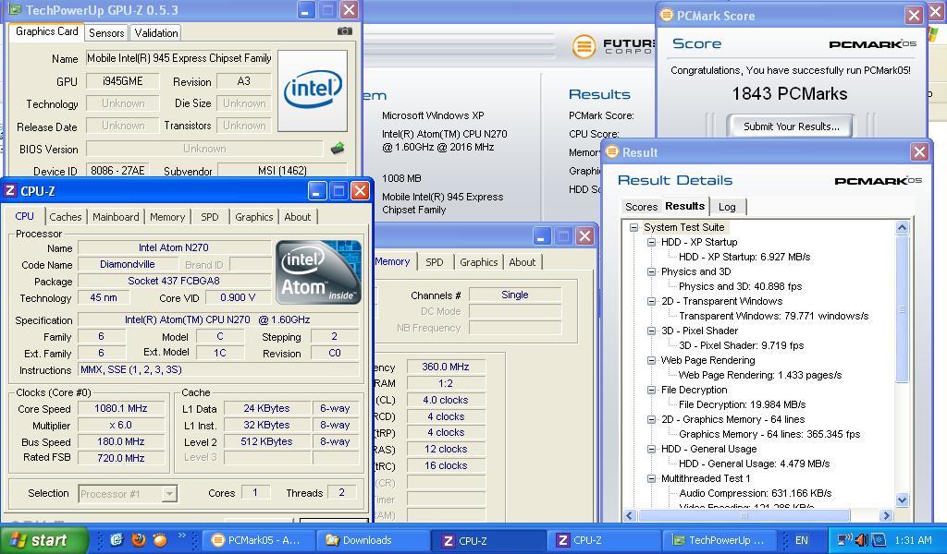947x554 pixels.
Task: Collapse the File Decryption node
Action: [651, 390]
